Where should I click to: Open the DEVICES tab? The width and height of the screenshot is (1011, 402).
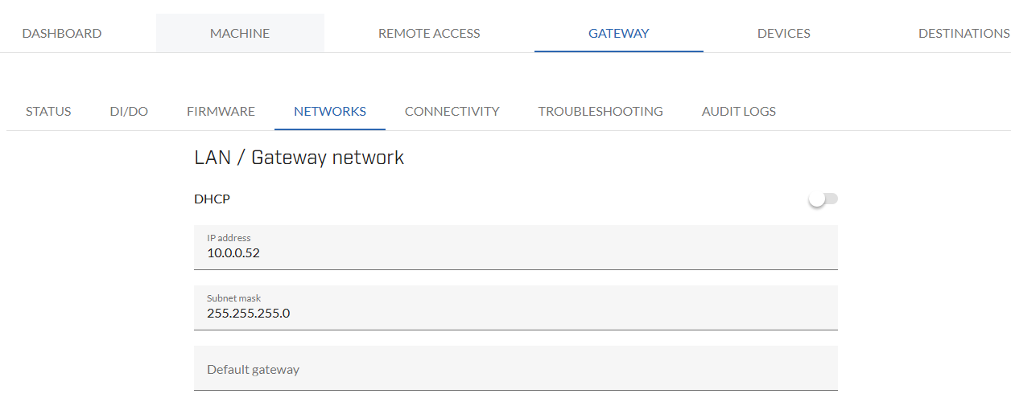(x=784, y=34)
